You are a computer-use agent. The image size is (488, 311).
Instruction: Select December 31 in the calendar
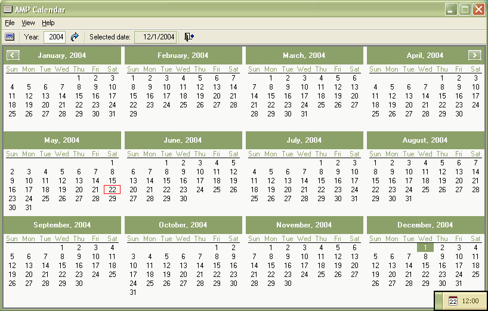(x=459, y=284)
